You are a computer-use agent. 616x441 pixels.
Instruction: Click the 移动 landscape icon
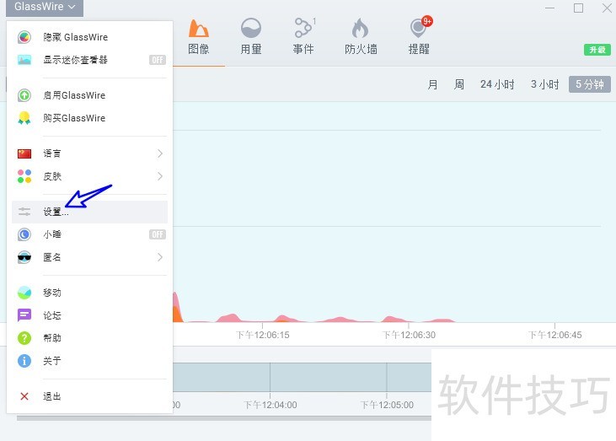[24, 293]
